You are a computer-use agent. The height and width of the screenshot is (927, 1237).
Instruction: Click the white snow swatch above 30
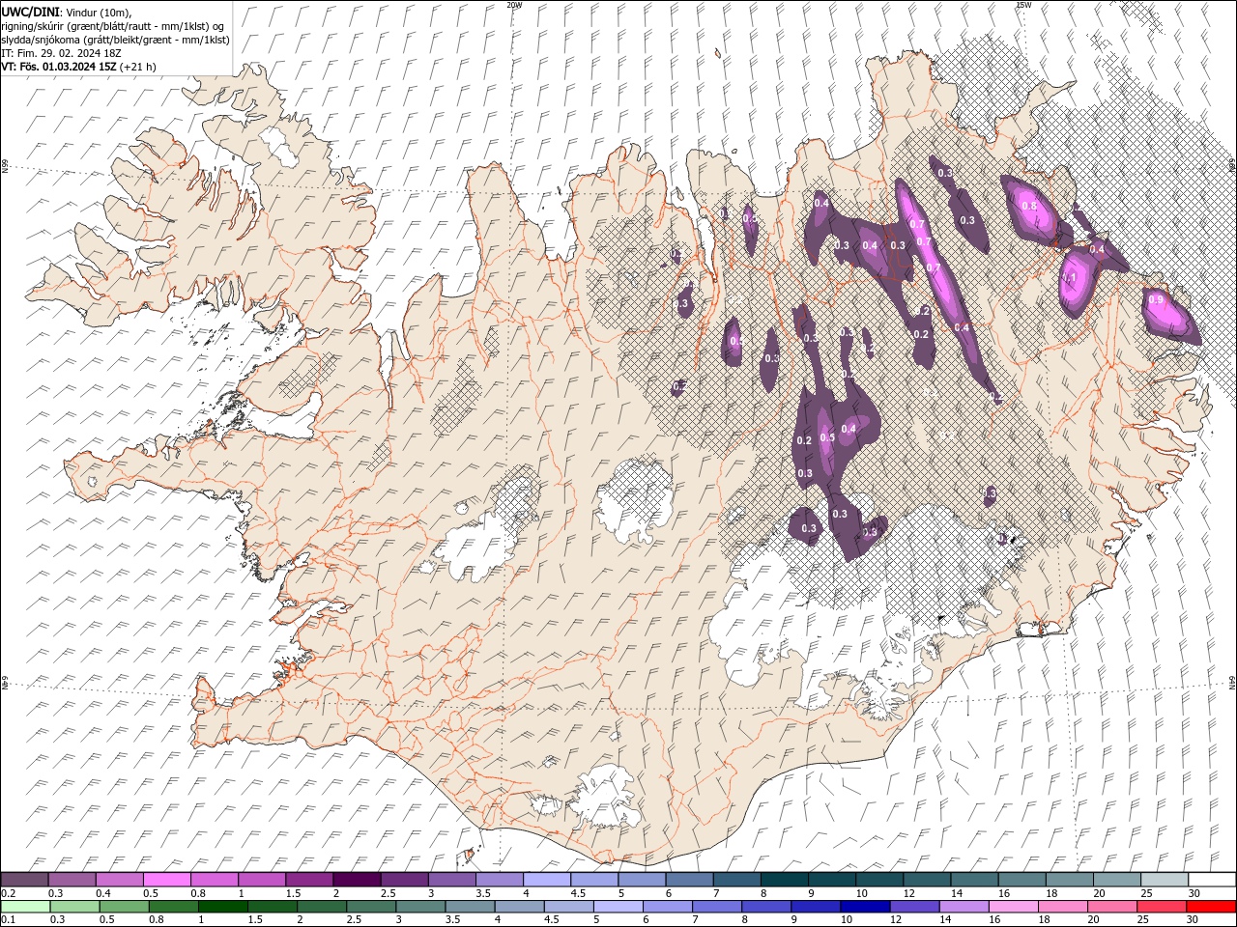pyautogui.click(x=1212, y=880)
